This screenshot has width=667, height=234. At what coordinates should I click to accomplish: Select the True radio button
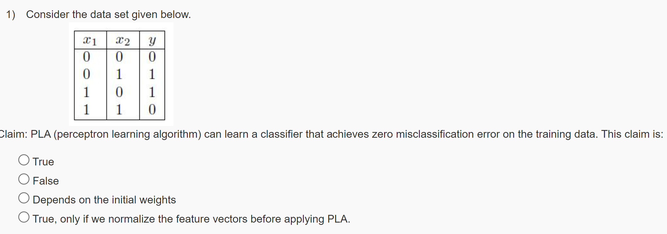click(24, 160)
